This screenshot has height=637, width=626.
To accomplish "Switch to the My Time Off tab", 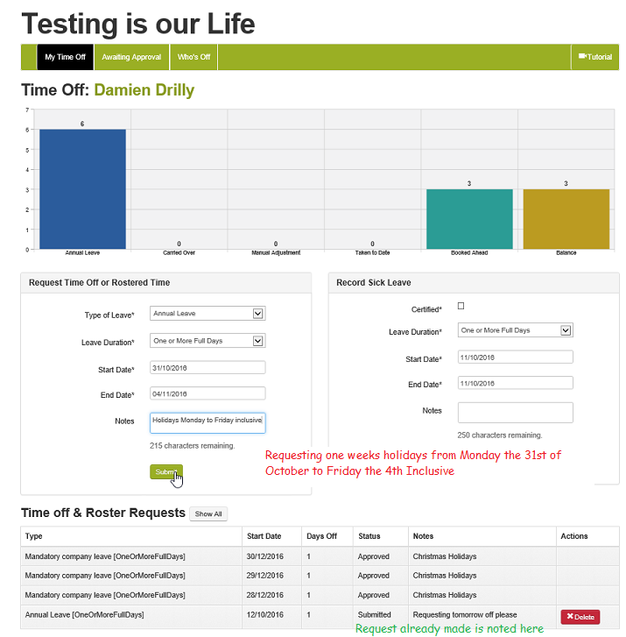I will tap(66, 57).
